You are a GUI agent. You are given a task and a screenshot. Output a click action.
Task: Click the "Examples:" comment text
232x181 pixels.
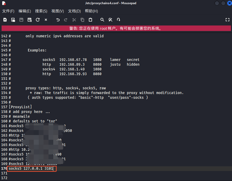point(37,50)
